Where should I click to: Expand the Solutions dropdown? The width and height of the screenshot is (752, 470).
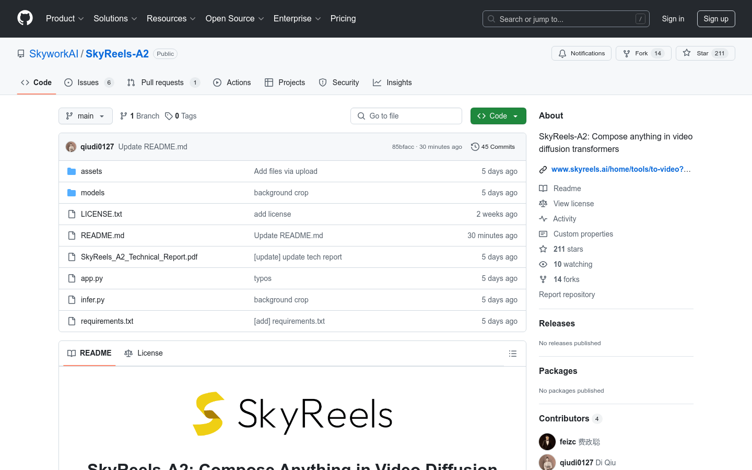click(x=115, y=19)
